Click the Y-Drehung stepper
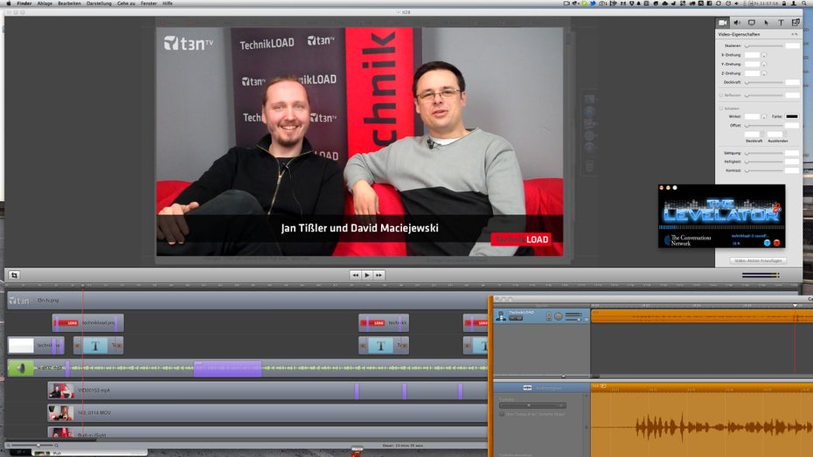 [x=764, y=65]
